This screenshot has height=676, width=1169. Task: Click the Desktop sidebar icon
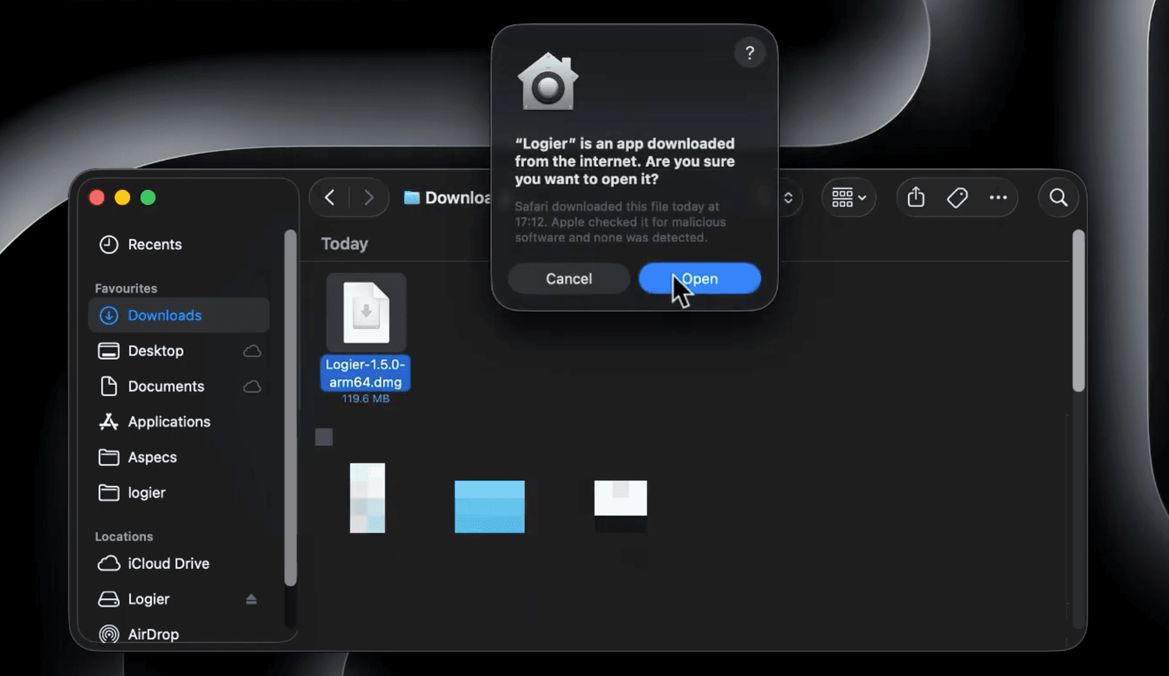[108, 351]
